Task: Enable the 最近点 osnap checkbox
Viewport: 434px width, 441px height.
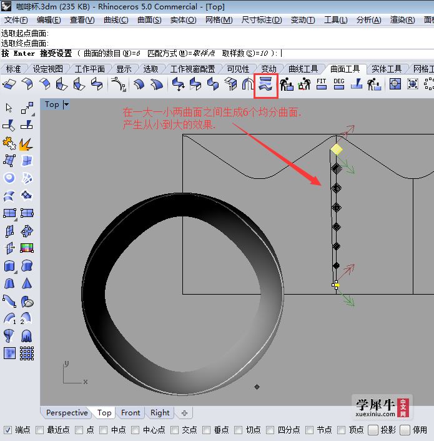Action: [39, 430]
